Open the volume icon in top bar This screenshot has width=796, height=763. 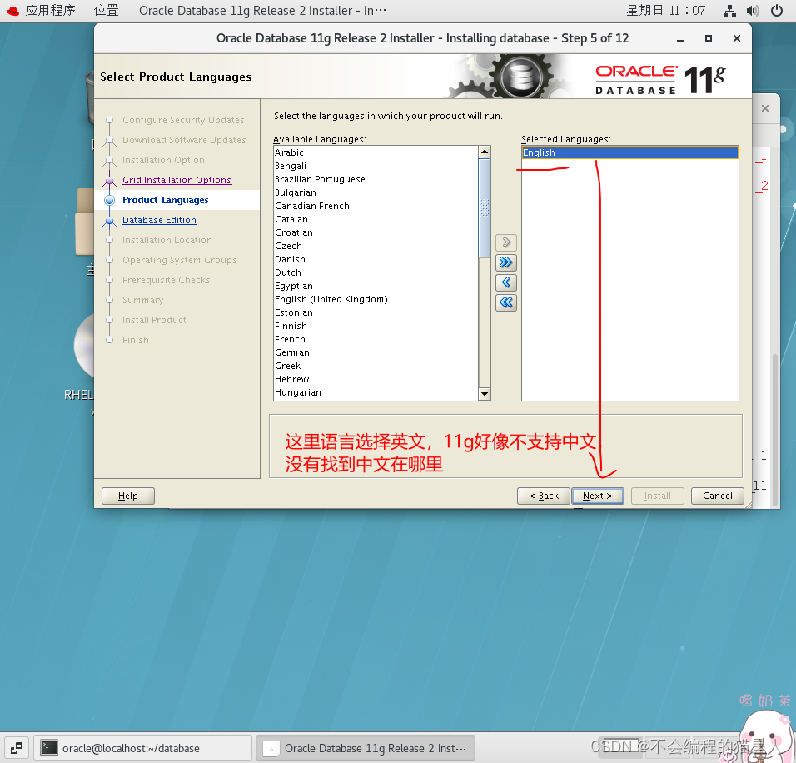753,11
